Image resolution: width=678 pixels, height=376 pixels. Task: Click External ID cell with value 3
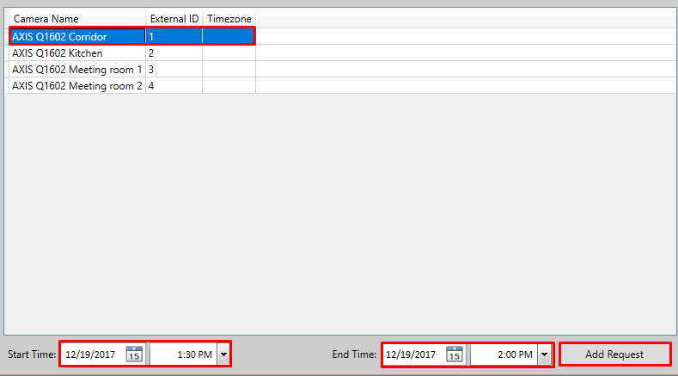[174, 70]
